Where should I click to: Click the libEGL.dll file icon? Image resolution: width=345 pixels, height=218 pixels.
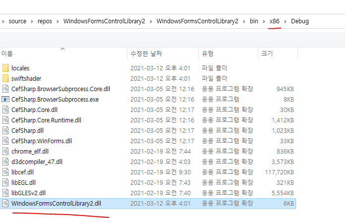tap(5, 183)
